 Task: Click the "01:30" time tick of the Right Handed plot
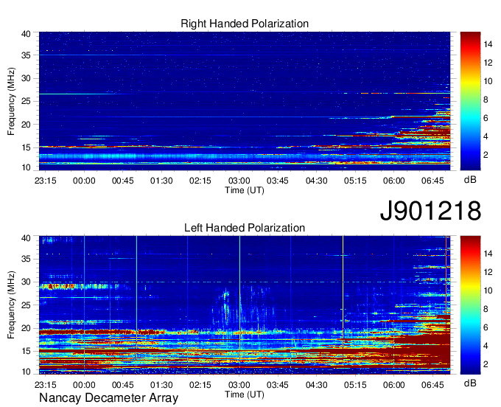pyautogui.click(x=161, y=181)
